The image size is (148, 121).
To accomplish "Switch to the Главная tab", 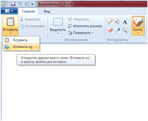I will (x=28, y=11).
